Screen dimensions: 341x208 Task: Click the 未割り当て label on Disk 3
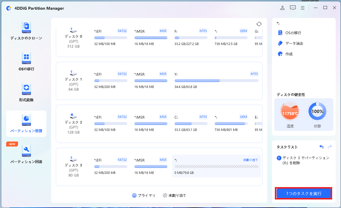(250, 160)
